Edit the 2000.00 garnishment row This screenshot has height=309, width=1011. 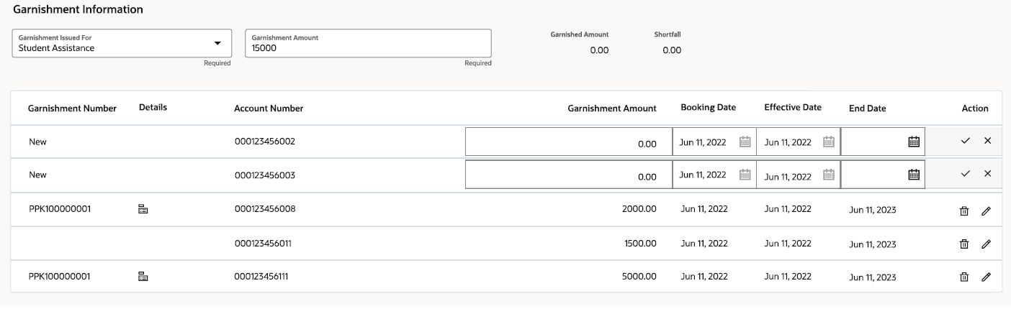point(987,211)
